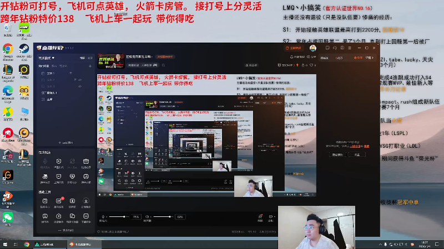Toggle the checkbox on the third source row
The width and height of the screenshot is (444, 249).
43,86
